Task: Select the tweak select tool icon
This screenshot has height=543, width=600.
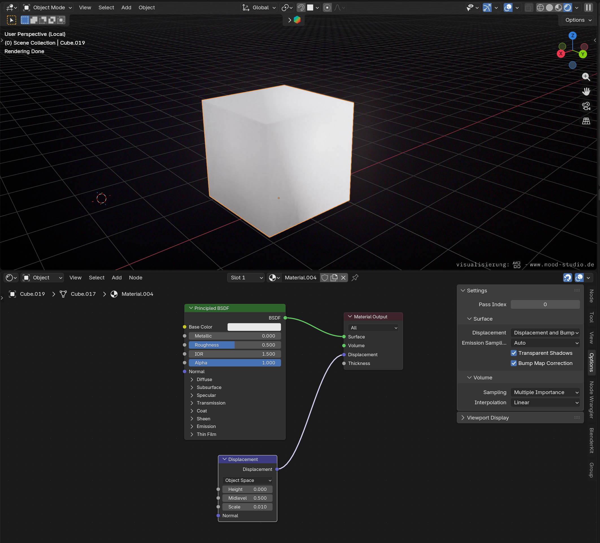Action: point(11,20)
